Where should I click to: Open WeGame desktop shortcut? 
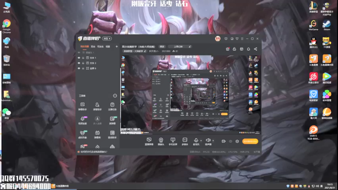pos(313,25)
